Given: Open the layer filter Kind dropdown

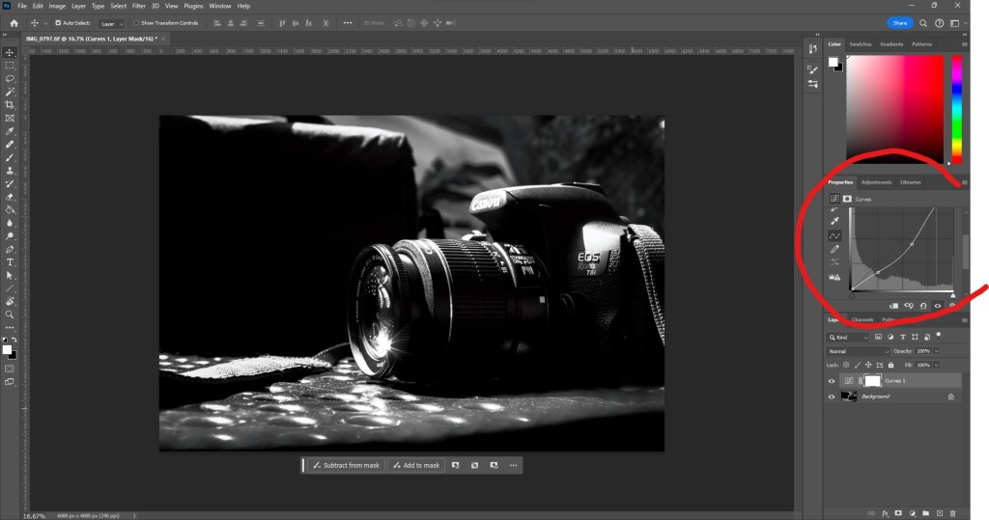Looking at the screenshot, I should (x=849, y=338).
